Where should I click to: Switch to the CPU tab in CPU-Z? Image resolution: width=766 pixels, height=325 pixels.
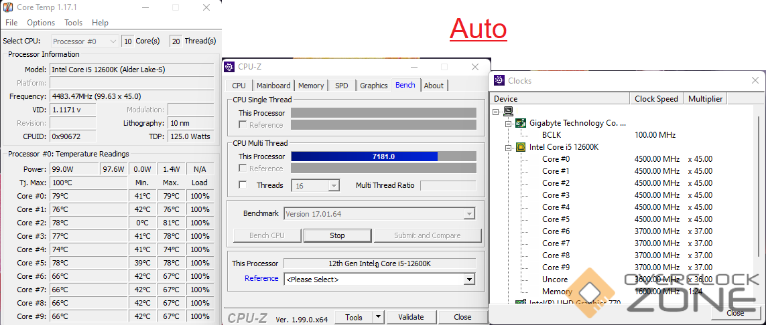coord(239,86)
